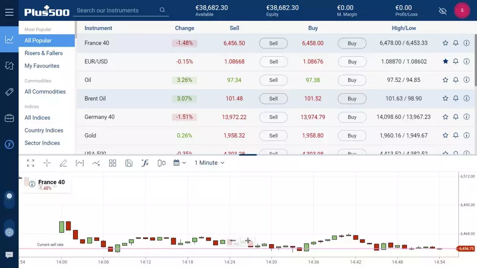Click Buy button for Oil
This screenshot has width=477, height=268.
point(352,80)
